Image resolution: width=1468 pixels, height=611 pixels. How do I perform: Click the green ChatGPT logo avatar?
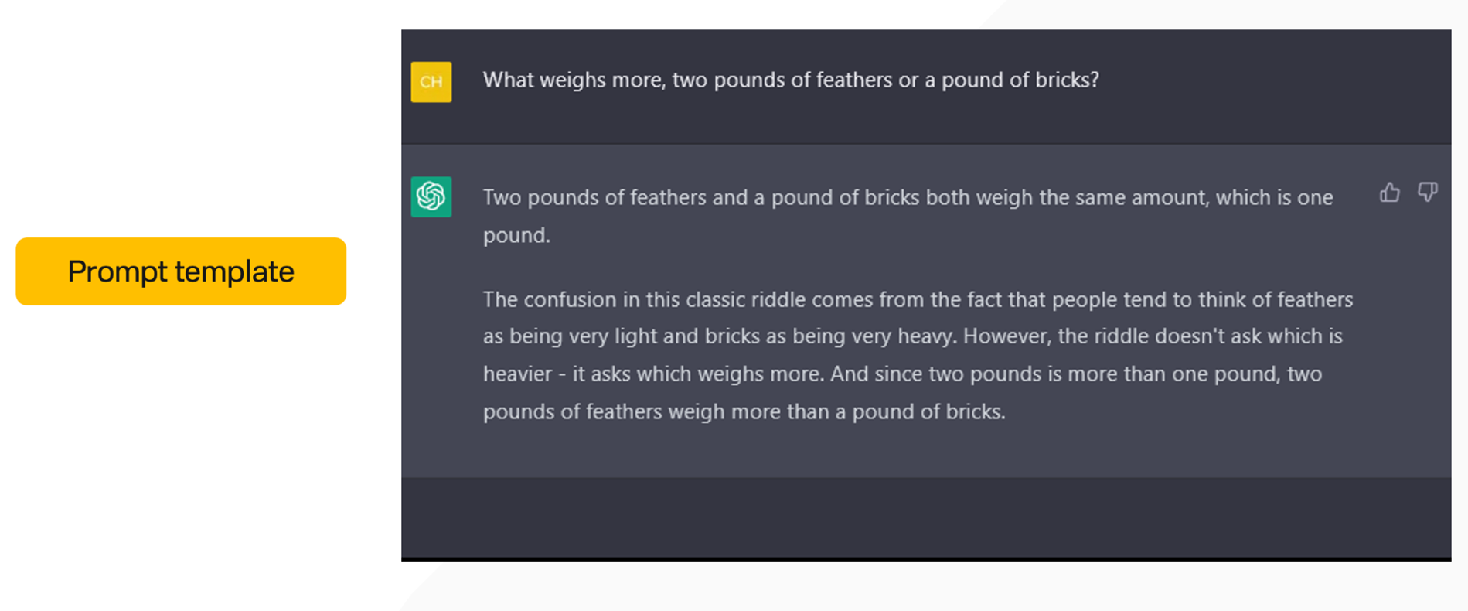tap(431, 196)
